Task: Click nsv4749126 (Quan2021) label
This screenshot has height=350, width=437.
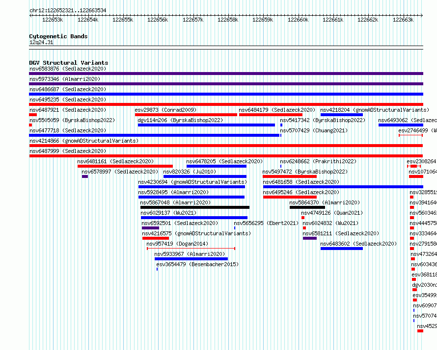Action: (x=332, y=213)
